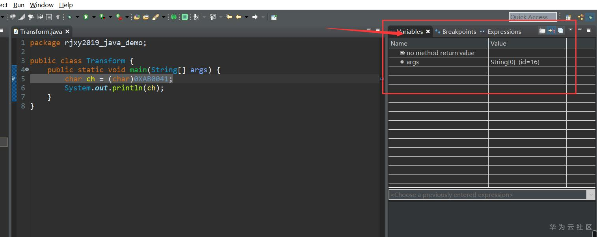Image resolution: width=597 pixels, height=237 pixels.
Task: Click the Pin Editor toolbar icon
Action: pos(273,17)
